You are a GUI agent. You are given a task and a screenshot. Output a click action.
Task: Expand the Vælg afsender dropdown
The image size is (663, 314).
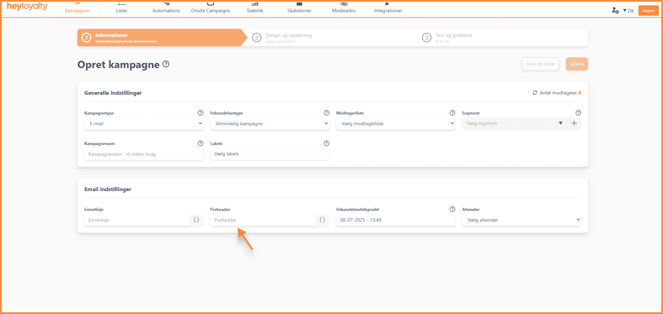(x=521, y=220)
